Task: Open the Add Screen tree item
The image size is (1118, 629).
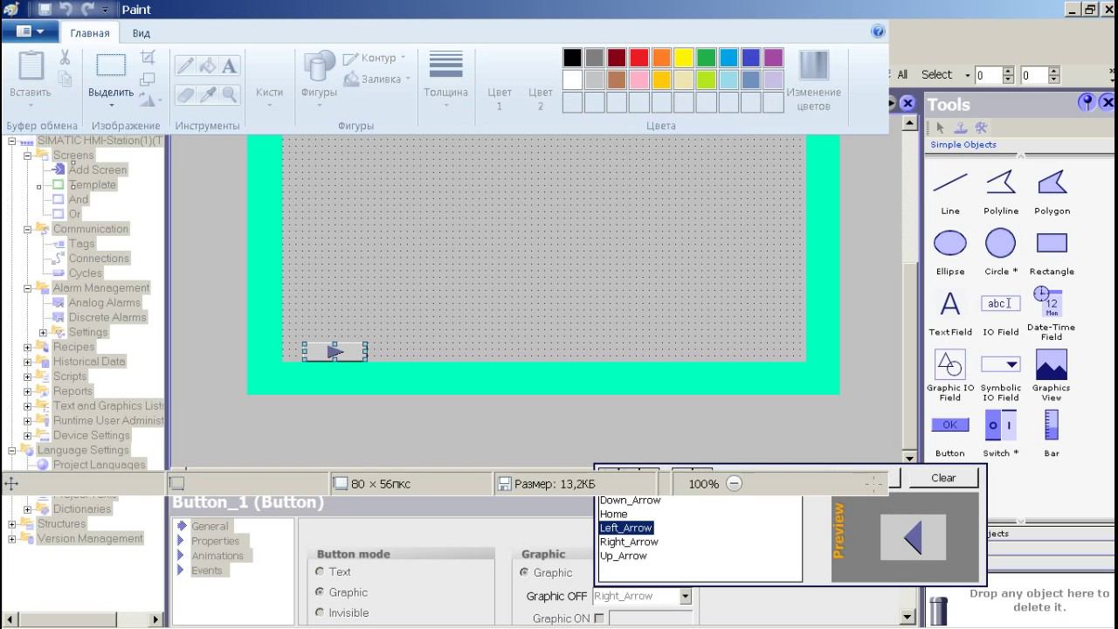Action: [x=98, y=169]
